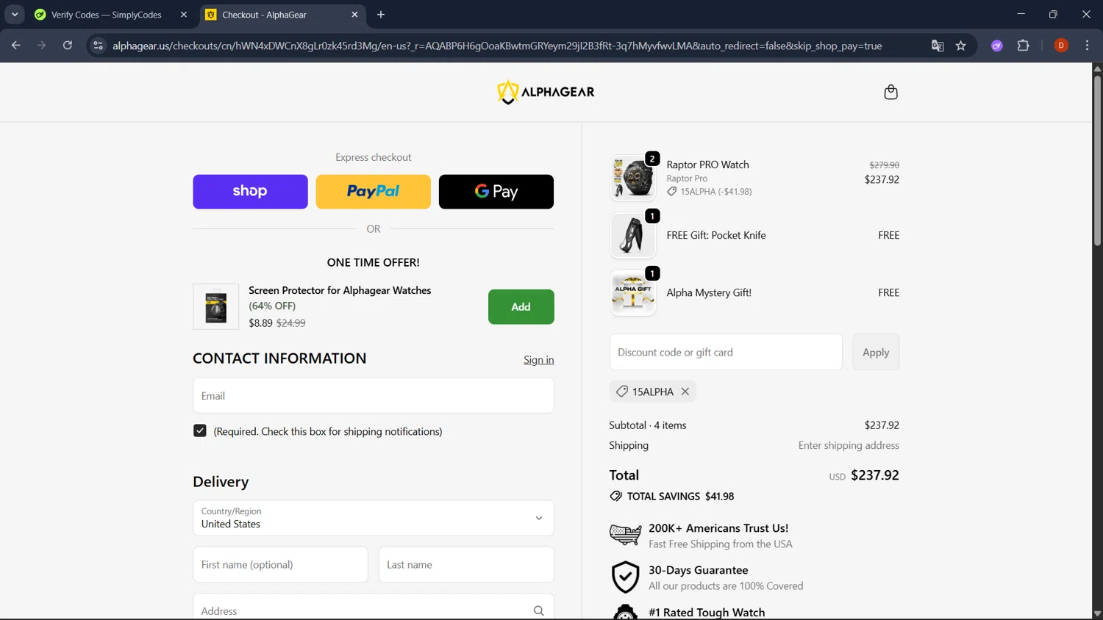Viewport: 1103px width, 620px height.
Task: Switch to Checkout AlphaGear tab
Action: point(283,15)
